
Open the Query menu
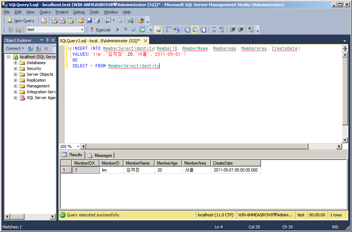pyautogui.click(x=45, y=12)
